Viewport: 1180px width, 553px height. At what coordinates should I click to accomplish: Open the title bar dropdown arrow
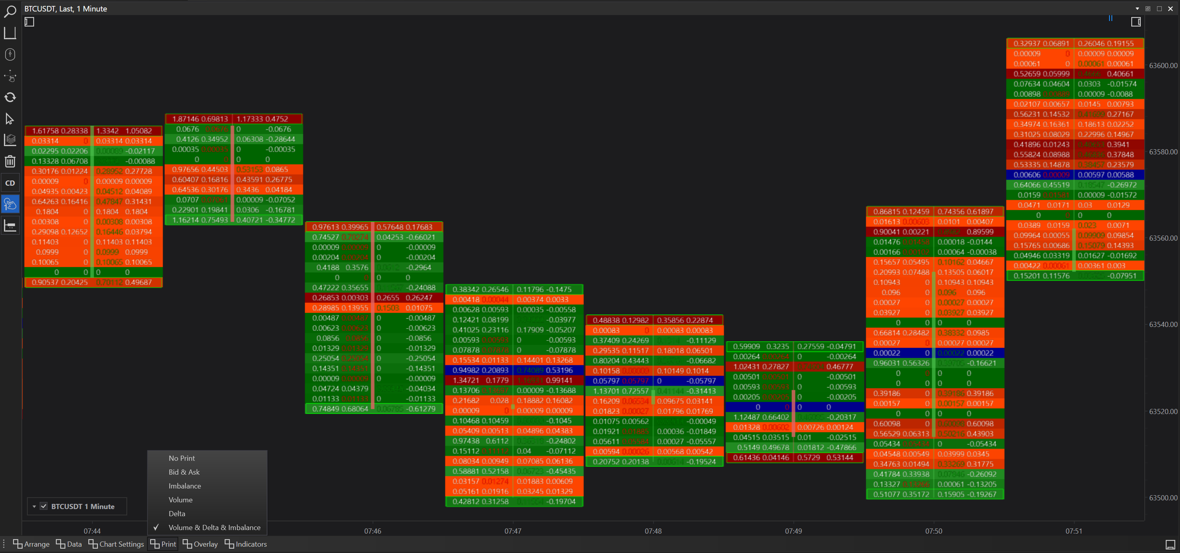point(1137,9)
